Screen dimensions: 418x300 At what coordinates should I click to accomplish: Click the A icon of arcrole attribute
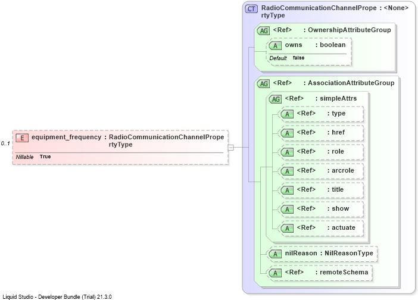point(287,171)
